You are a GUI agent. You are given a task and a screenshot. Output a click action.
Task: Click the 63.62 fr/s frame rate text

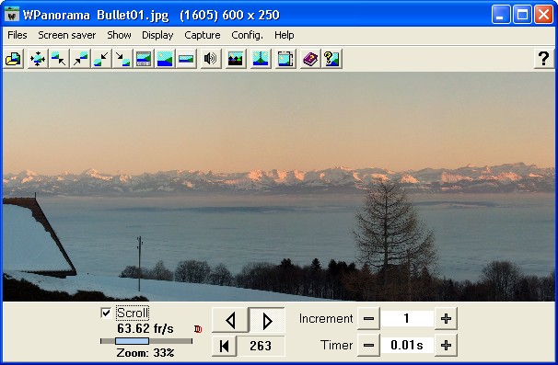(x=145, y=328)
